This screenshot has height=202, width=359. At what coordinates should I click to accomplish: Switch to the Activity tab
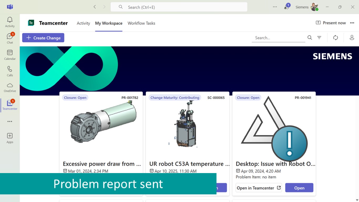(83, 23)
